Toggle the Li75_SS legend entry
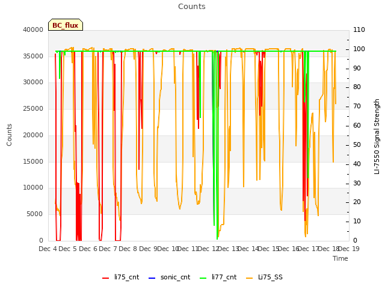The image size is (385, 289). [264, 277]
